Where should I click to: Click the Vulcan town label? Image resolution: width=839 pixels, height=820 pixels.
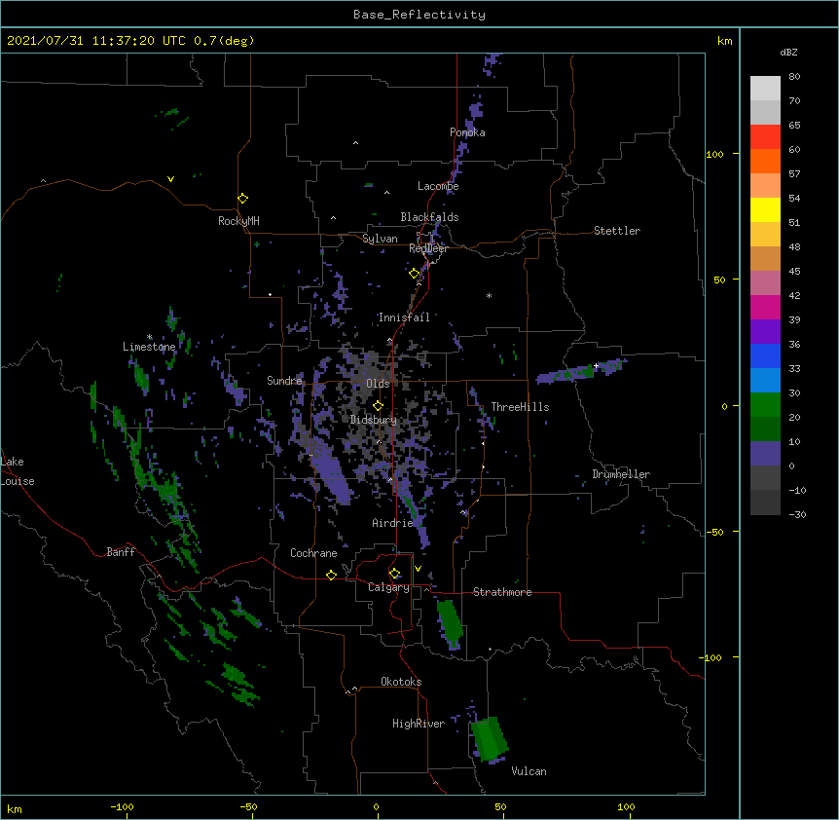529,771
